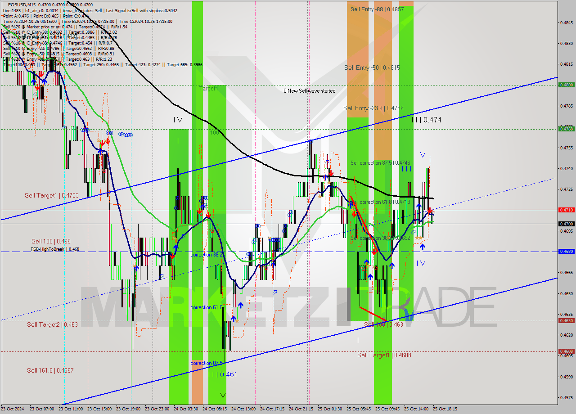Click the '23 Oct 2024' time axis label
Image resolution: width=576 pixels, height=414 pixels.
13,409
